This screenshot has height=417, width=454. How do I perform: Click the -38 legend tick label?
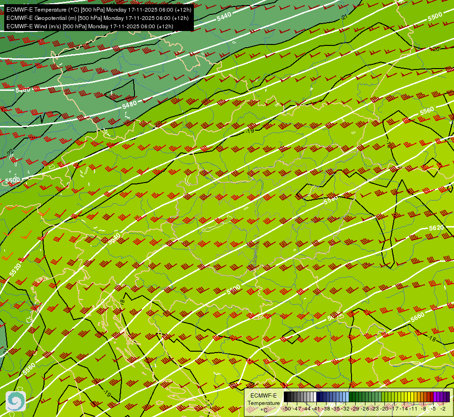(x=326, y=409)
